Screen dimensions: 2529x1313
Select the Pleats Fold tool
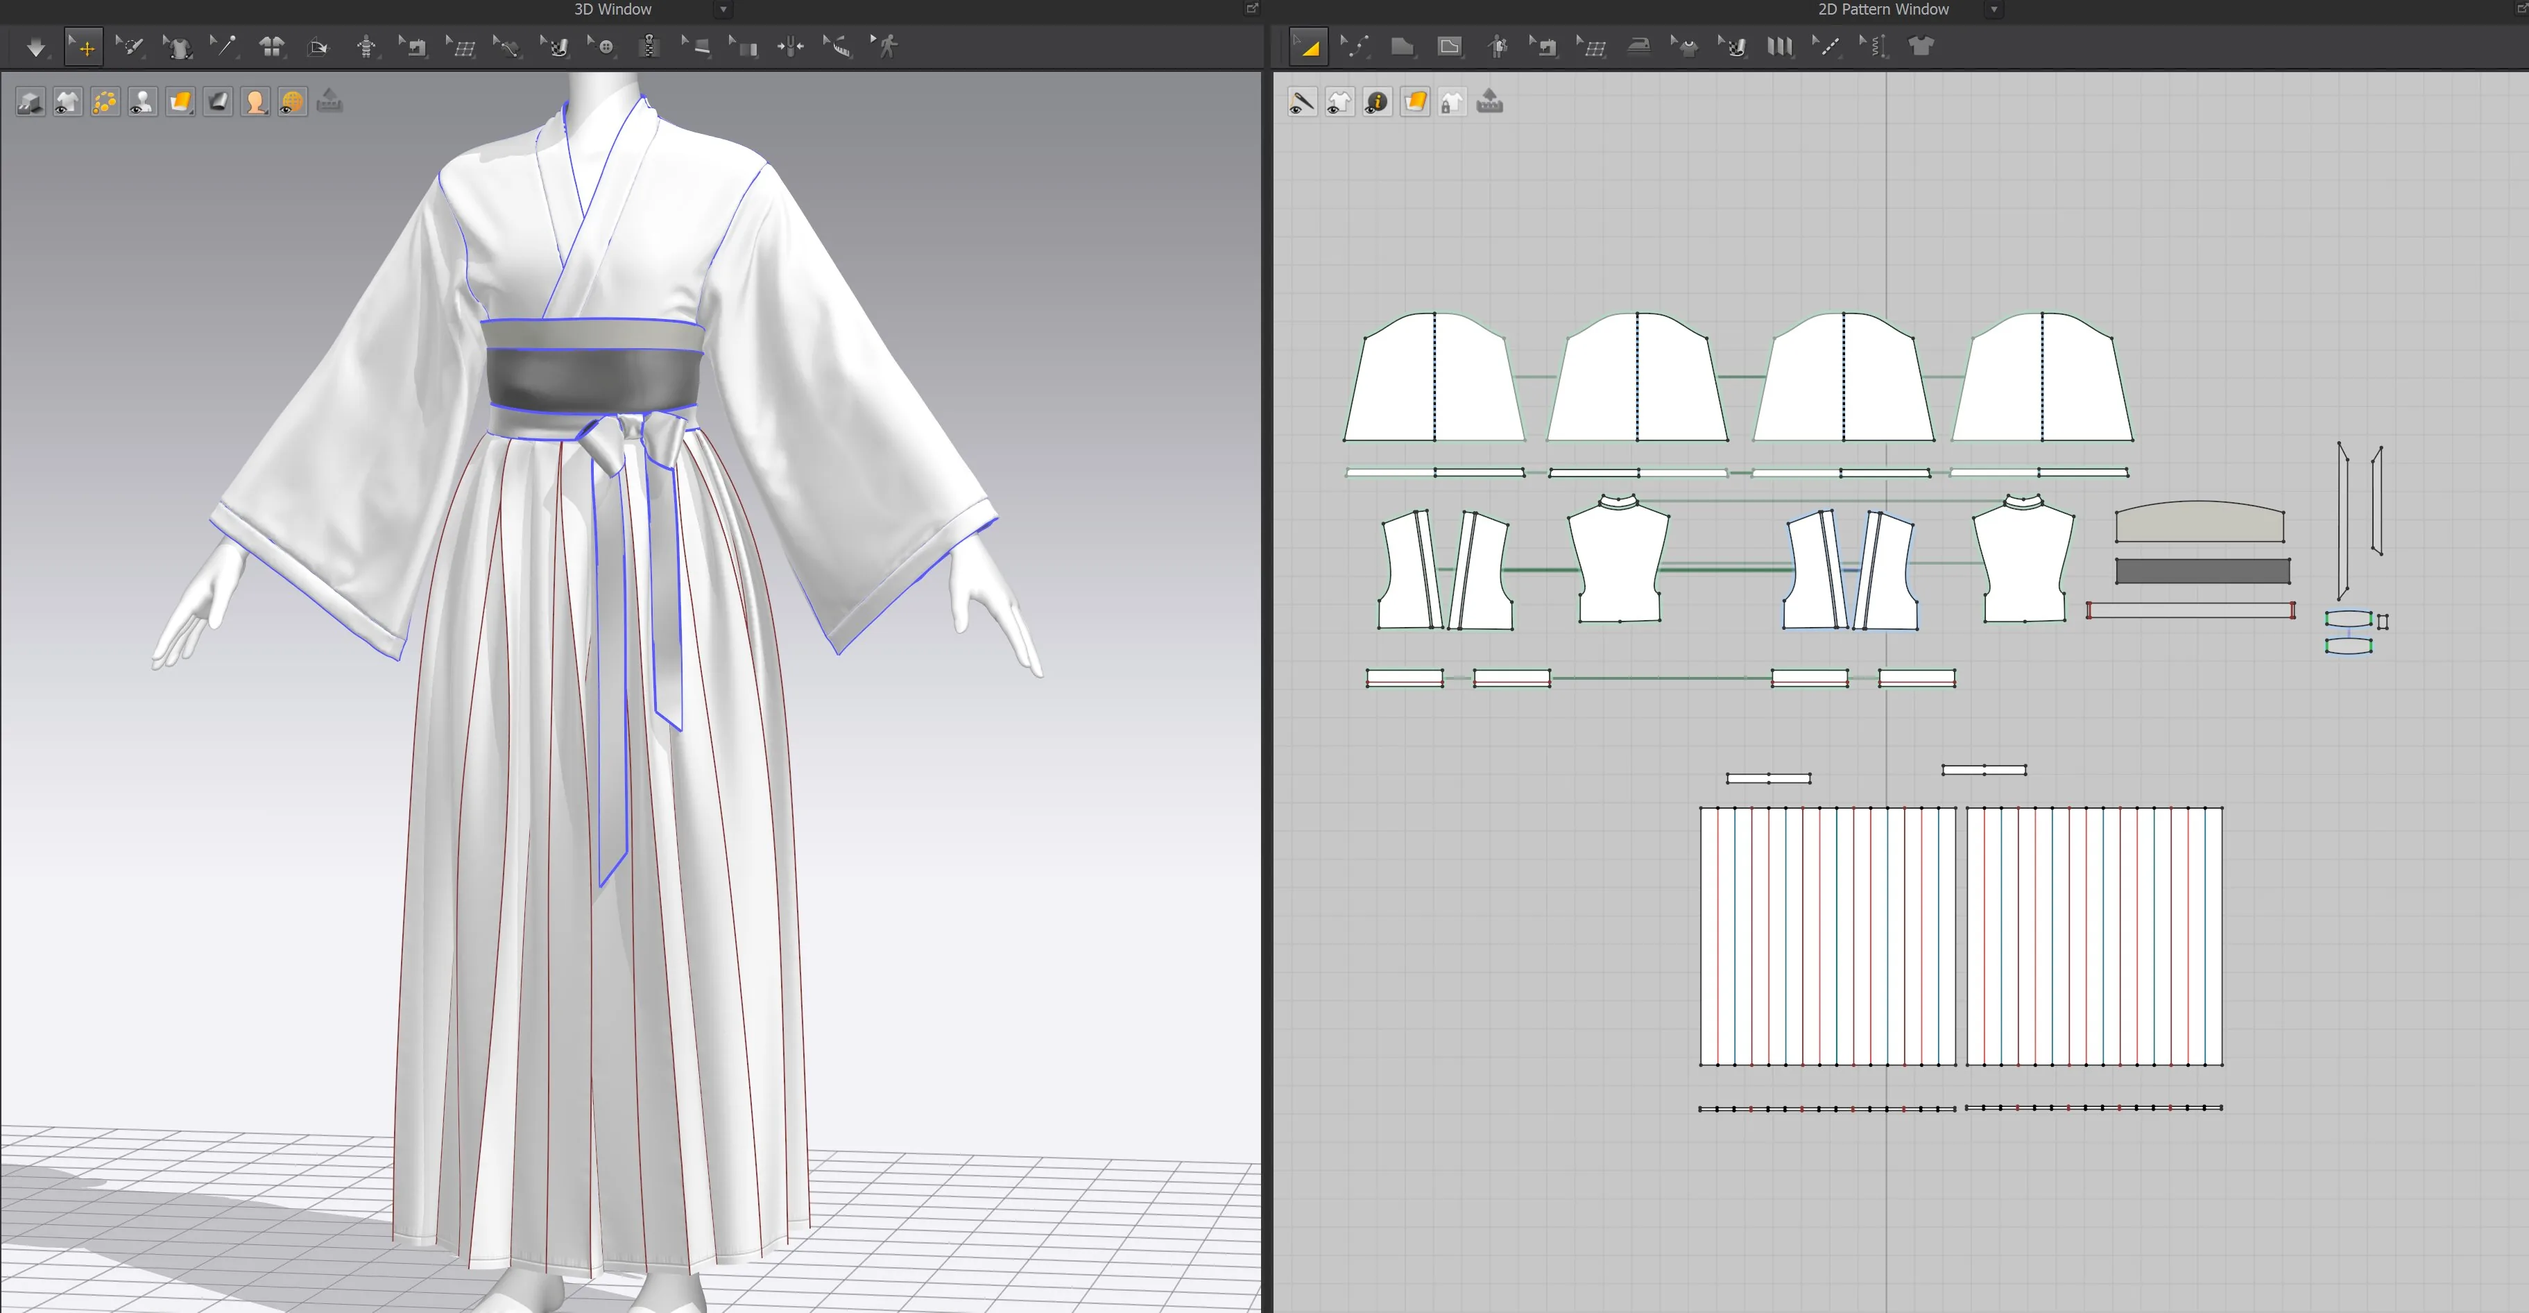pyautogui.click(x=1780, y=46)
